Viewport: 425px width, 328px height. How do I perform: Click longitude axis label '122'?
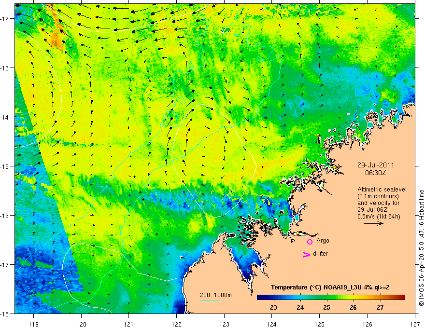[176, 324]
